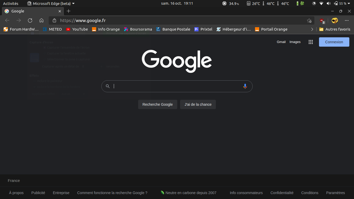
Task: Click the 26°C temperature reading in top bar
Action: pyautogui.click(x=253, y=4)
